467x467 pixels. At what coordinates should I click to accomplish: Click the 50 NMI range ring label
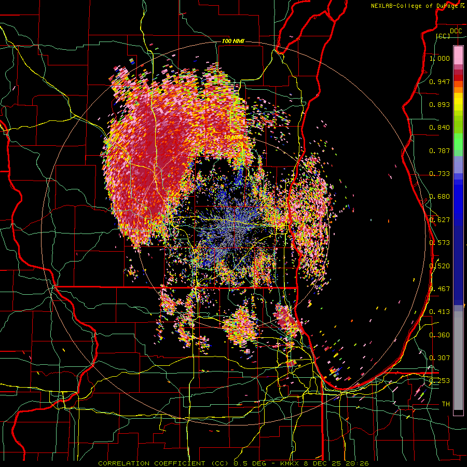[233, 137]
